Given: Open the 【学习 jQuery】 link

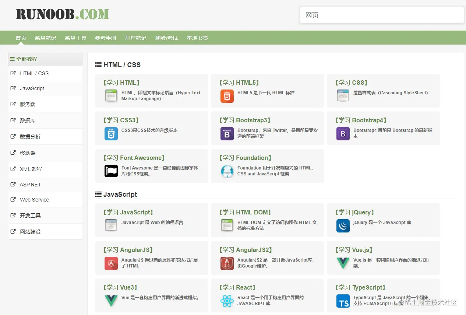Looking at the screenshot, I should coord(354,212).
